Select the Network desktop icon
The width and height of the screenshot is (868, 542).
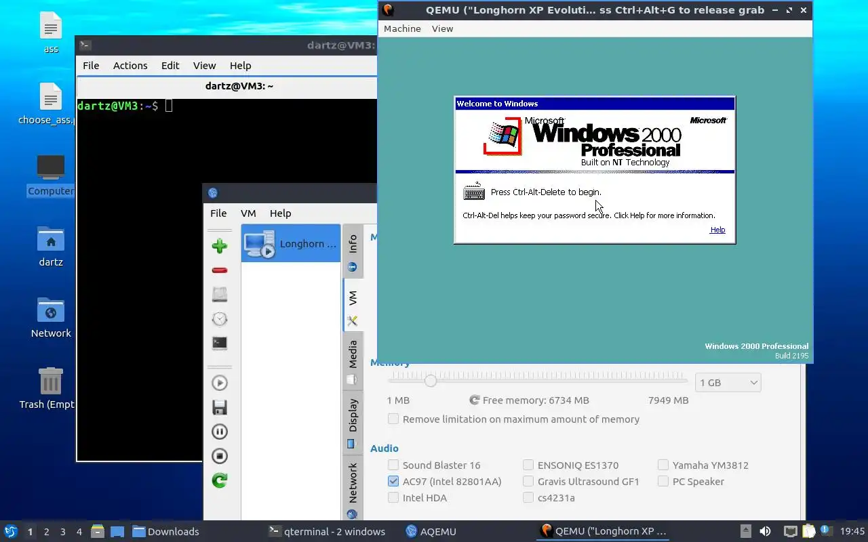(51, 310)
